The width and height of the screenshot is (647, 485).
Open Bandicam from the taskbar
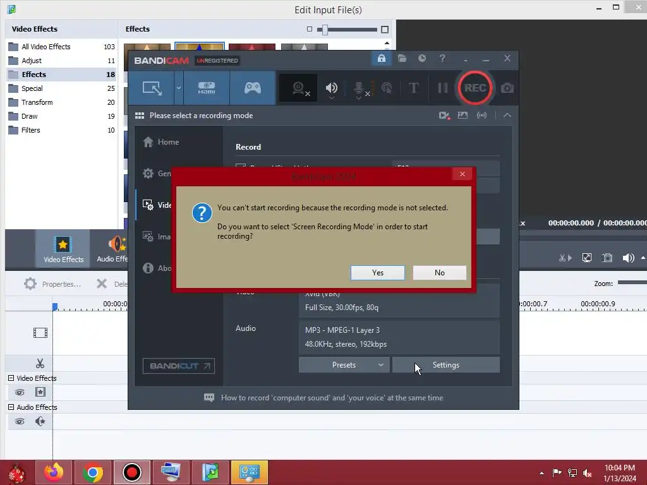[x=131, y=472]
